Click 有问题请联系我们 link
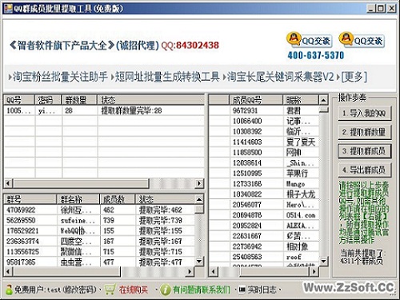The width and height of the screenshot is (400, 300). [202, 290]
